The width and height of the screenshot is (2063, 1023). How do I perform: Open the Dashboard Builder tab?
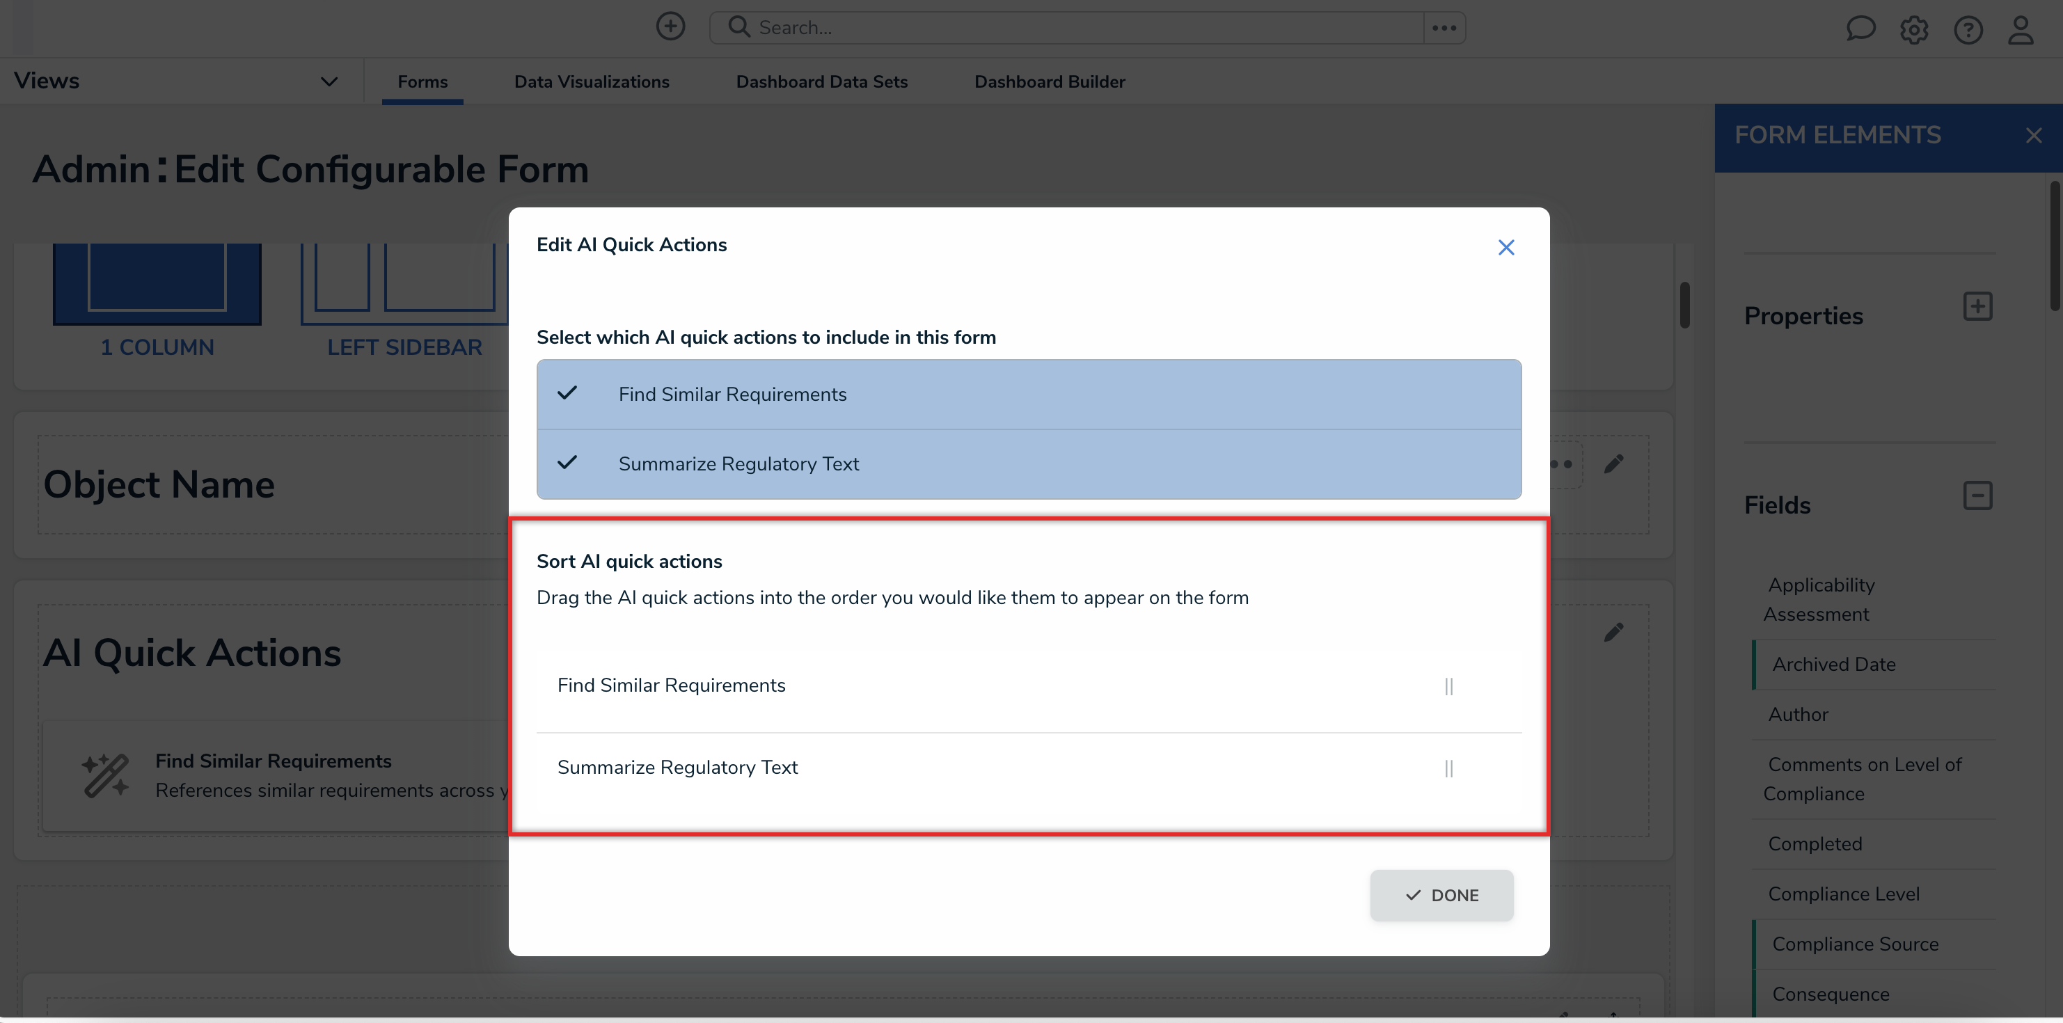point(1049,81)
